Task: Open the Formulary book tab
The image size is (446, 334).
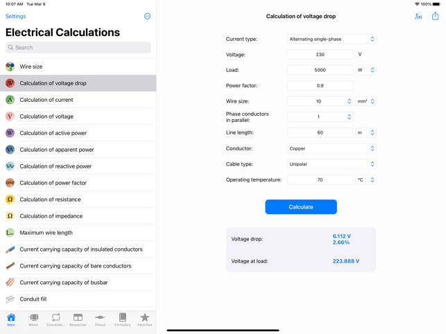Action: pos(123,319)
